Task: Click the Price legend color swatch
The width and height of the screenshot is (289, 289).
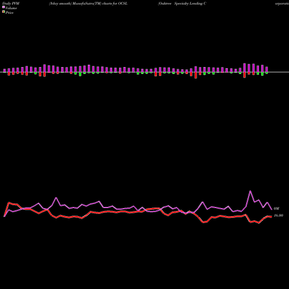Action: [3, 12]
